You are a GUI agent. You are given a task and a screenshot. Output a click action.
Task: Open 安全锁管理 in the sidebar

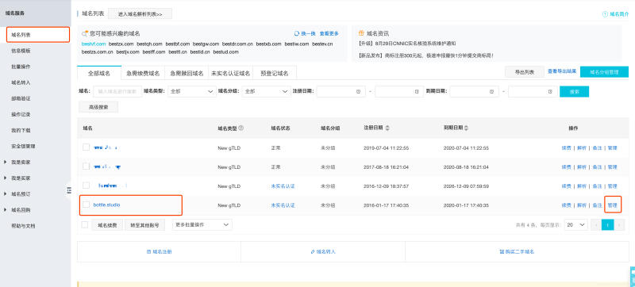click(23, 146)
